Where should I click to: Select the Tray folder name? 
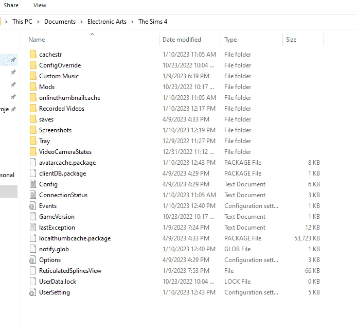pyautogui.click(x=44, y=141)
